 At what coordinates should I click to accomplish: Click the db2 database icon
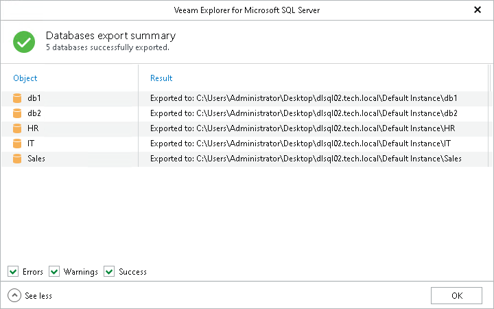click(x=17, y=113)
